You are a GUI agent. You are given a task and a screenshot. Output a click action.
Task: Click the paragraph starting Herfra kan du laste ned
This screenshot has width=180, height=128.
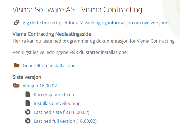click(94, 41)
